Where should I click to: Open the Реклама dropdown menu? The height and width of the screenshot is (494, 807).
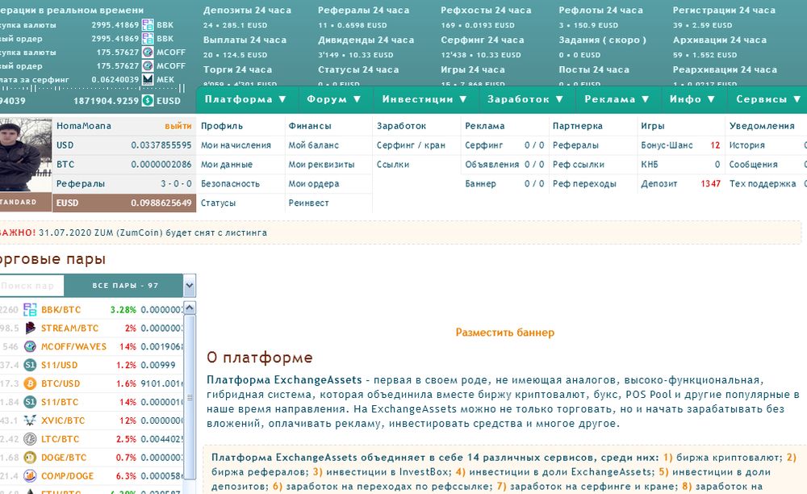pos(617,99)
